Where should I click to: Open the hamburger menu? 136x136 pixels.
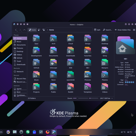click(x=134, y=30)
